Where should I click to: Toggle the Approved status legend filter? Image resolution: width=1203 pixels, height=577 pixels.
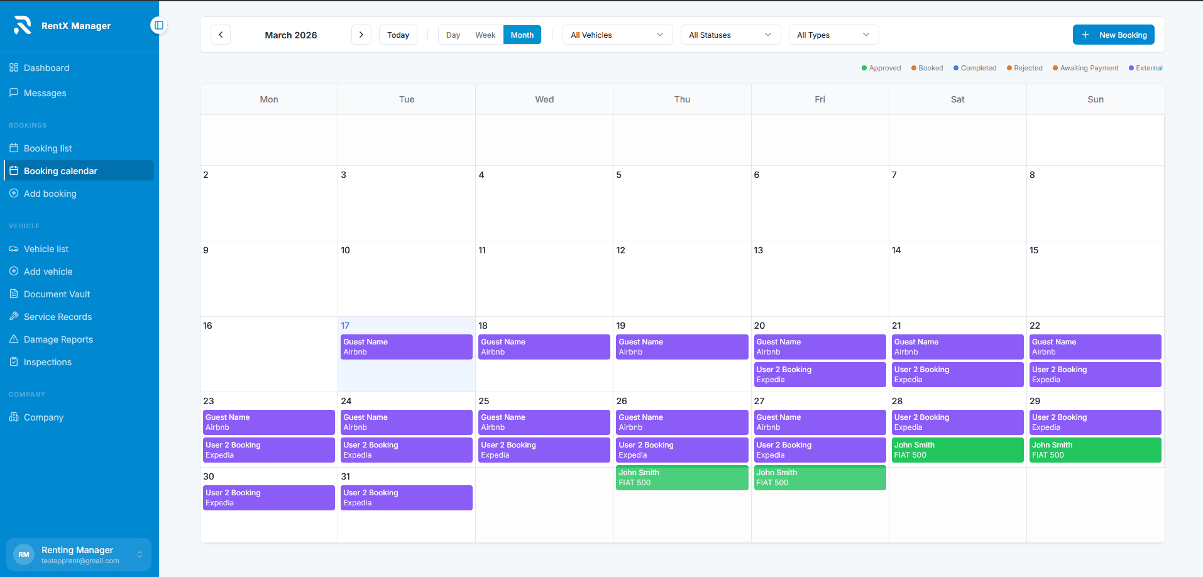[881, 67]
